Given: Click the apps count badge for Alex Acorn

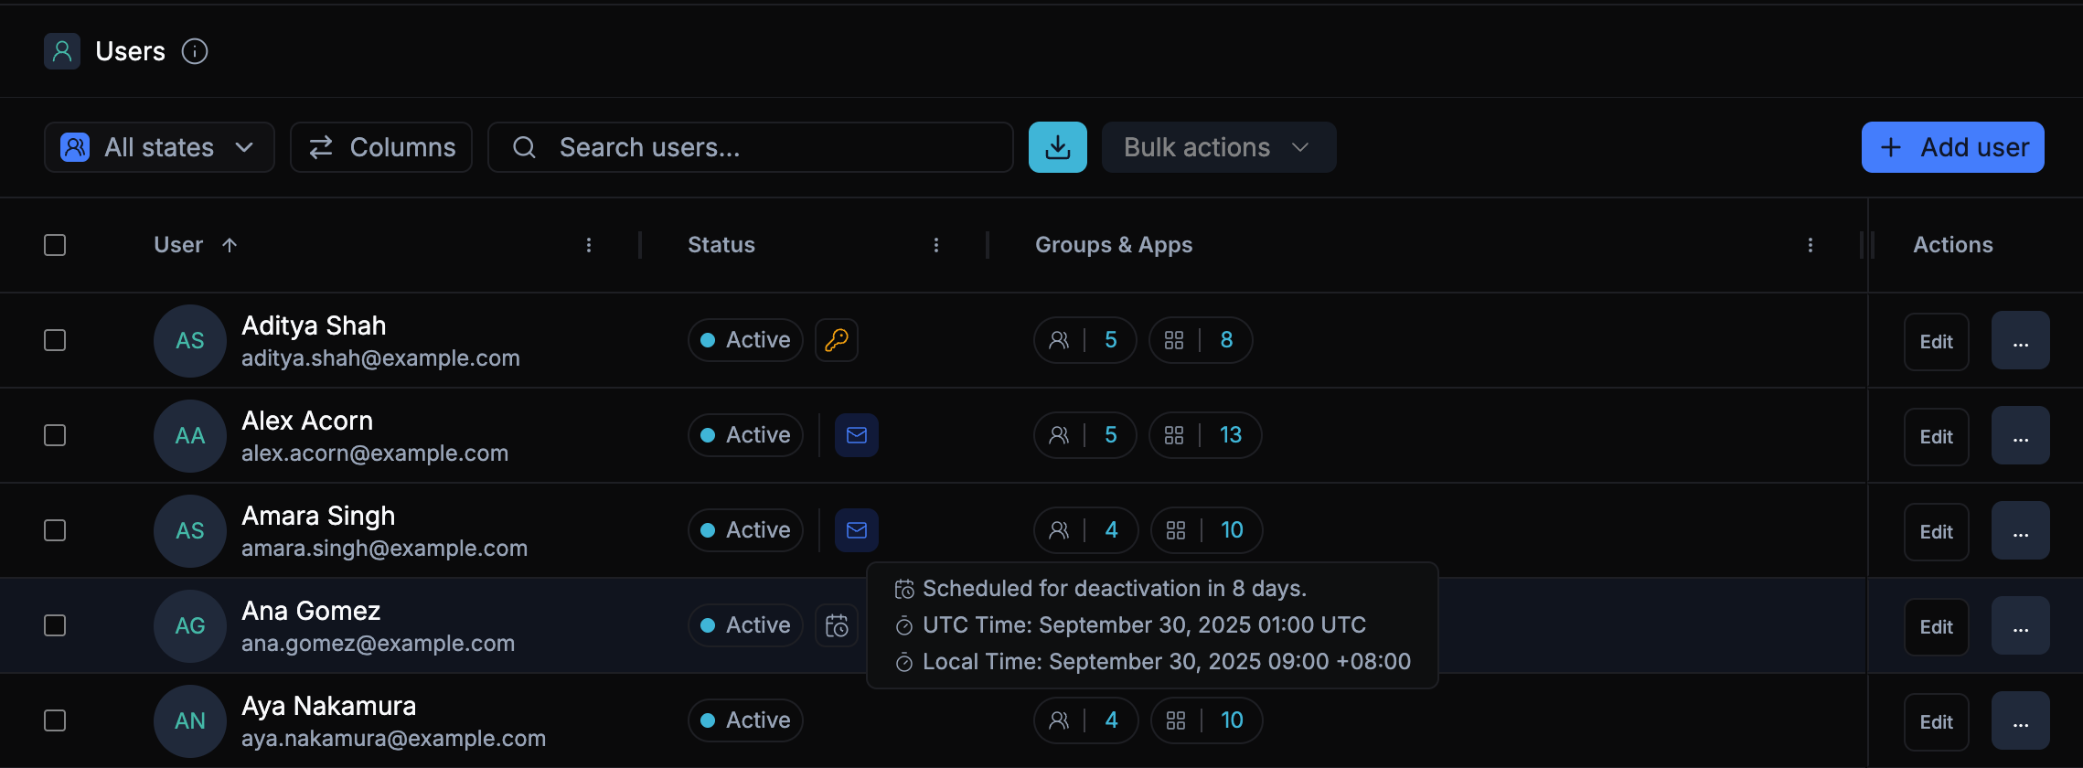Looking at the screenshot, I should coord(1204,435).
